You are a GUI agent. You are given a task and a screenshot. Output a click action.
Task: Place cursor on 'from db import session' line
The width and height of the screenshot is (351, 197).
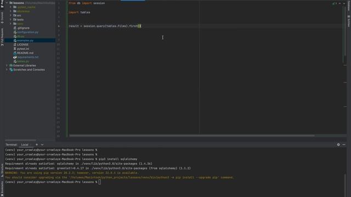[x=87, y=3]
